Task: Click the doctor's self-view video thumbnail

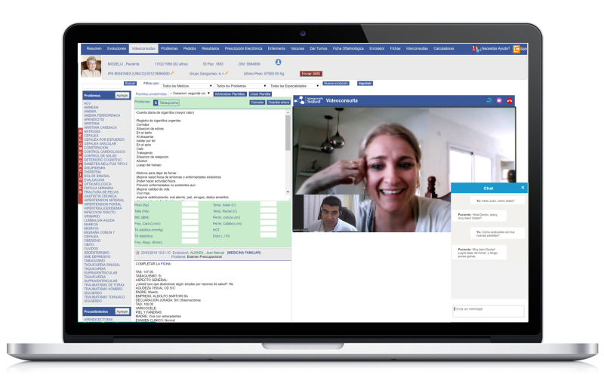Action: pyautogui.click(x=326, y=213)
